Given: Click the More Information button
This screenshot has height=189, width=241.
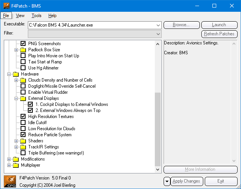Looking at the screenshot, I should click(201, 169).
